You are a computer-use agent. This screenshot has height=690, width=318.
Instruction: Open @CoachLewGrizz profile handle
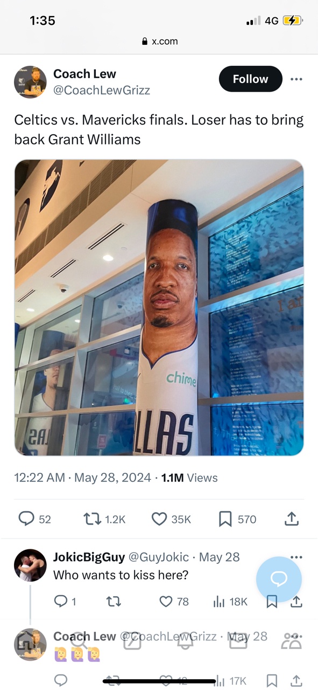click(x=102, y=91)
